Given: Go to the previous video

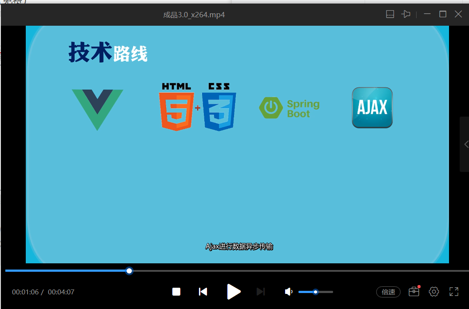Looking at the screenshot, I should click(203, 292).
